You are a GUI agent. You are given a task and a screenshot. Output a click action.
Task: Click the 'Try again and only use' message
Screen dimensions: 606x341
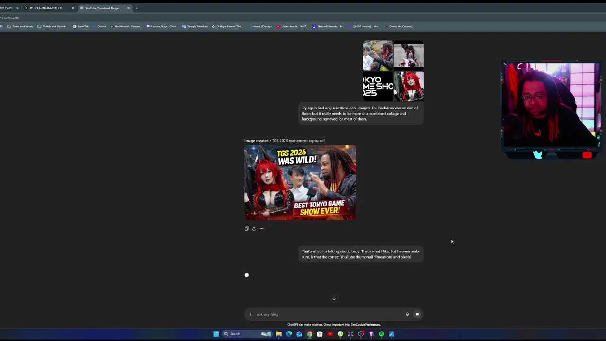point(361,114)
